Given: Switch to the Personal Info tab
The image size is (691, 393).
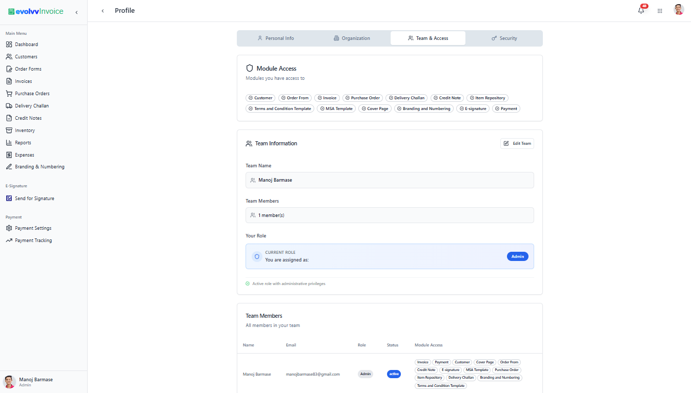Looking at the screenshot, I should tap(275, 38).
